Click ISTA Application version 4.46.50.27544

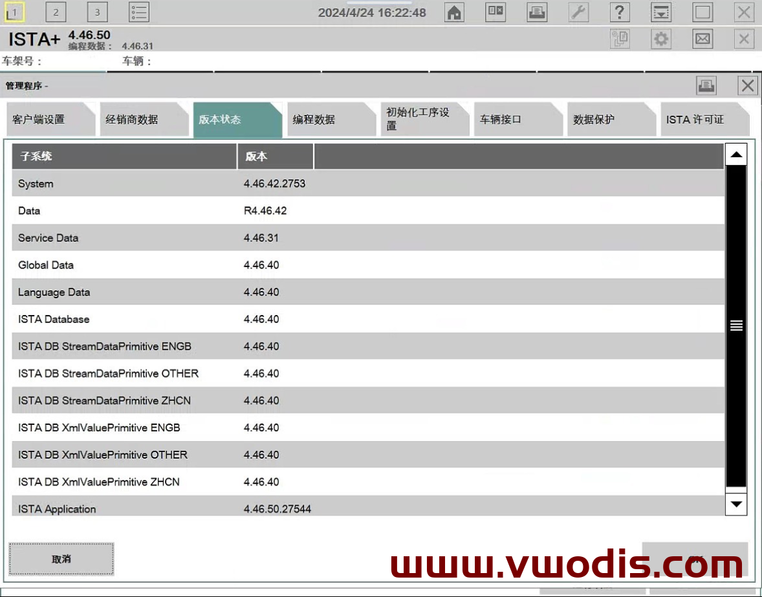coord(278,509)
